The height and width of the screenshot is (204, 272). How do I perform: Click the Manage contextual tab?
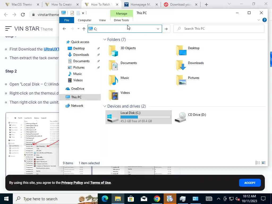point(122,14)
